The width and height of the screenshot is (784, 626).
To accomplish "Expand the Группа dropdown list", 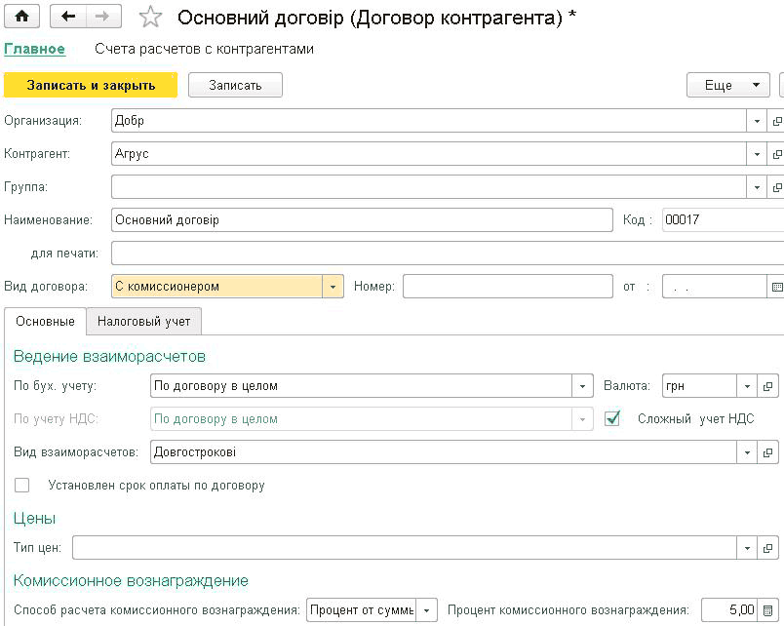I will [x=757, y=187].
